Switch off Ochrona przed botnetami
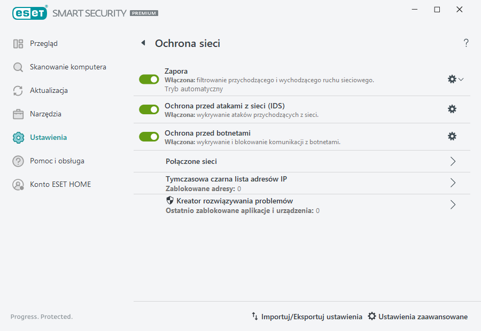481x331 pixels. tap(149, 136)
